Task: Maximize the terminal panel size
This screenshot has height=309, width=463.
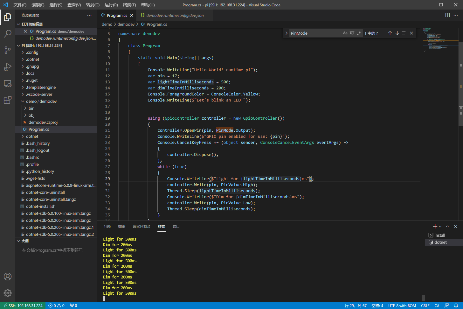Action: click(447, 226)
